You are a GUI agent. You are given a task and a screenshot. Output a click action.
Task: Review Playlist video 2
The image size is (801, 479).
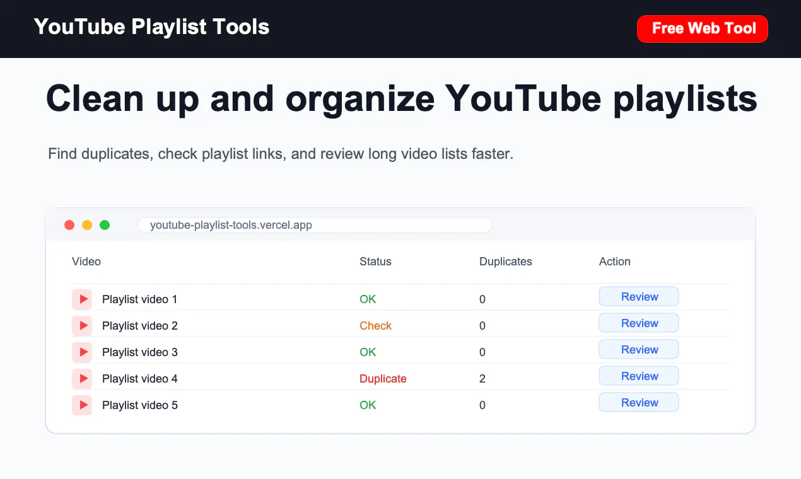click(x=639, y=323)
